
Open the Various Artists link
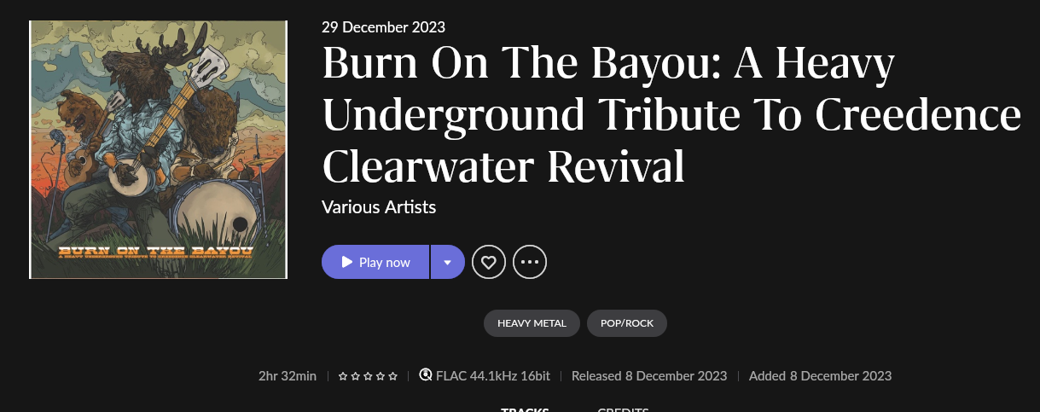pyautogui.click(x=379, y=207)
